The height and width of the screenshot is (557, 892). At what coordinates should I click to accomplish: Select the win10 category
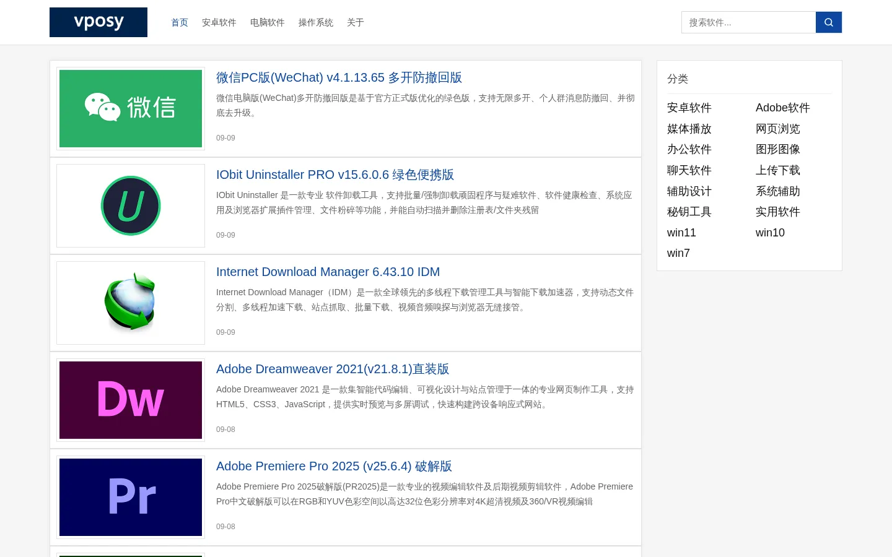click(x=770, y=233)
